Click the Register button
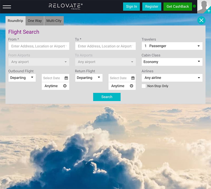 click(x=152, y=7)
